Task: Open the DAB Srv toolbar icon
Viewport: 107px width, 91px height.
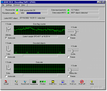Action: click(x=53, y=82)
